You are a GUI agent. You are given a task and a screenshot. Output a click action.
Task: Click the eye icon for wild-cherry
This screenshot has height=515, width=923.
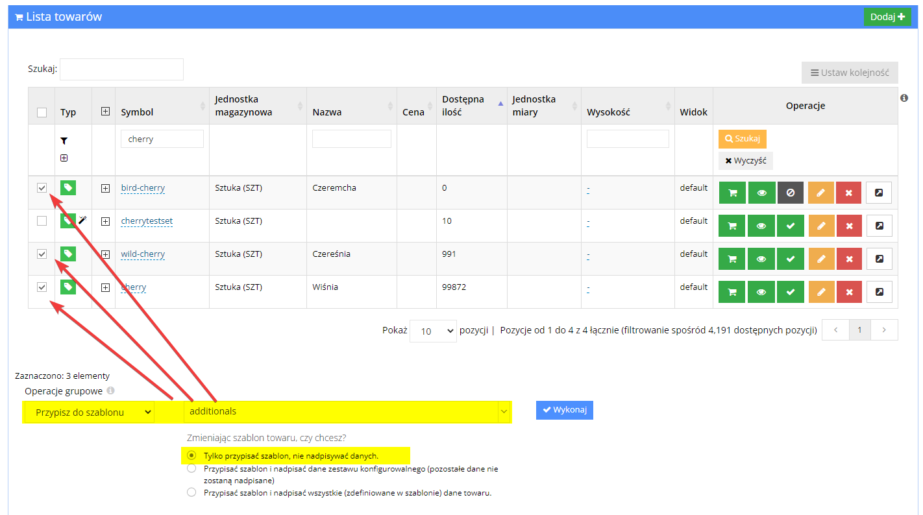[761, 259]
